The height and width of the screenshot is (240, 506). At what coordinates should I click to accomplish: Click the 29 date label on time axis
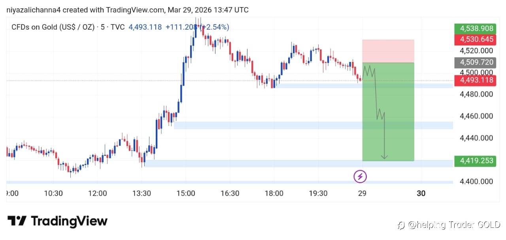[362, 193]
